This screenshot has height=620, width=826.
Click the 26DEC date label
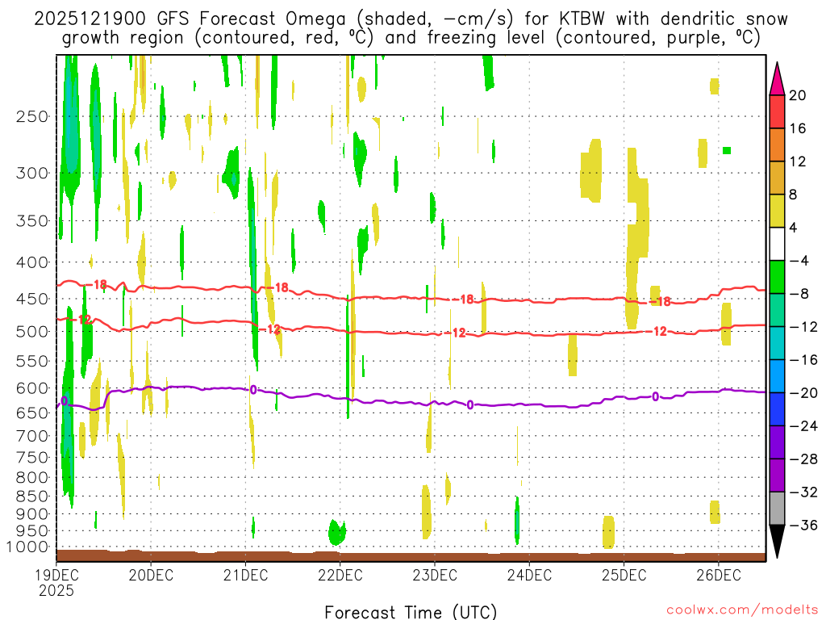pyautogui.click(x=719, y=575)
